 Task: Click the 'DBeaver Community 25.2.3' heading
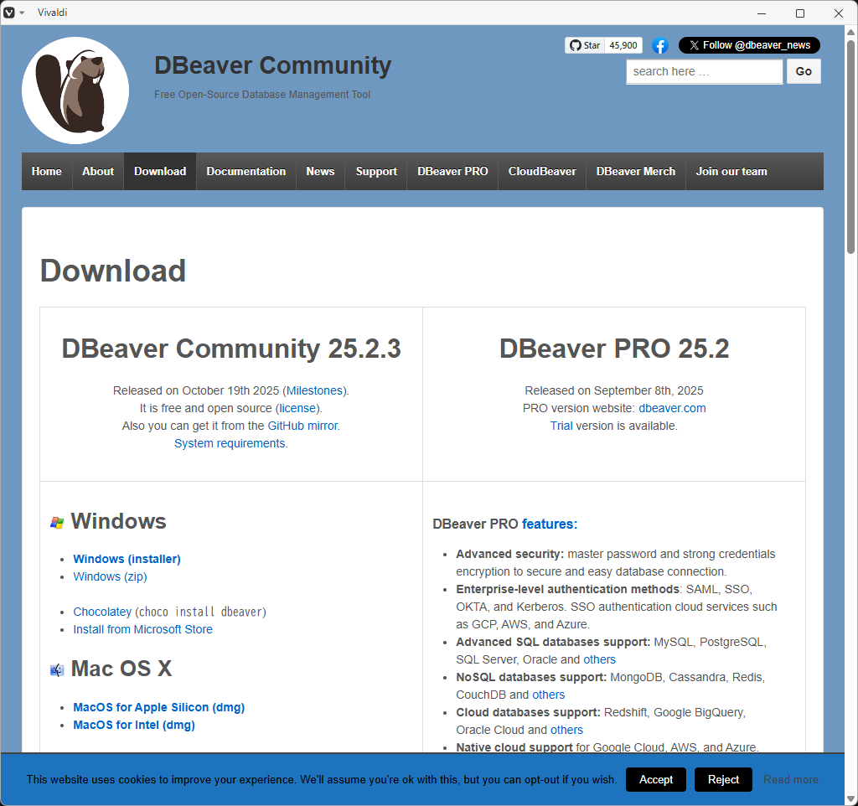point(231,349)
